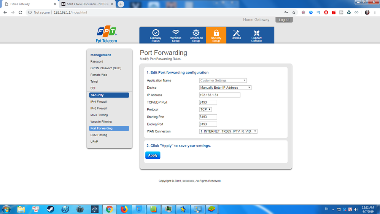Open the Password management page
The image size is (380, 214).
97,62
